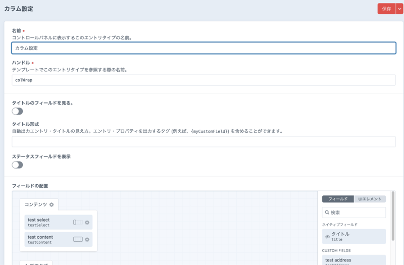Select the test address custom field

pos(353,260)
